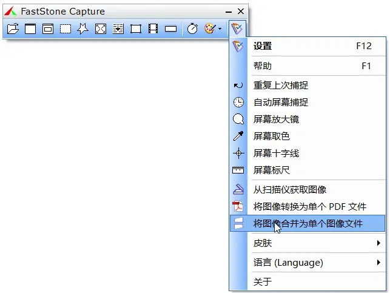
Task: Select Capture Freehand Region tool
Action: (x=83, y=29)
